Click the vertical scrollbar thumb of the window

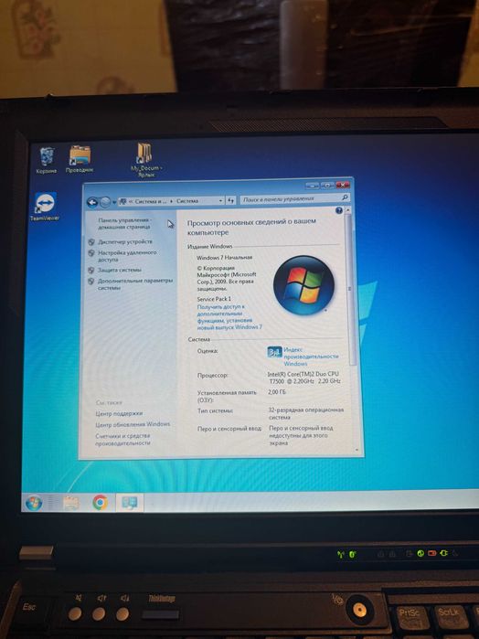click(349, 290)
